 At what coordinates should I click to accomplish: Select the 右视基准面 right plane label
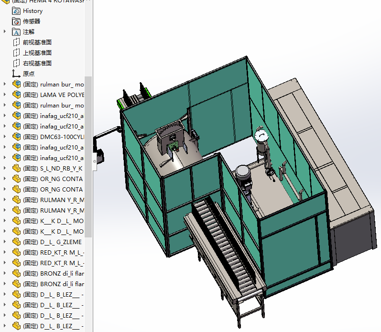click(x=37, y=63)
